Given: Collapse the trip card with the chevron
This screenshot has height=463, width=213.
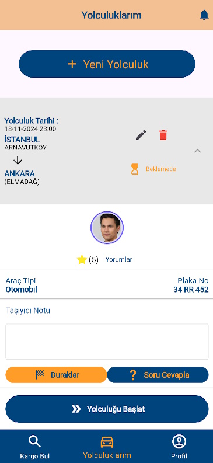Looking at the screenshot, I should tap(197, 151).
